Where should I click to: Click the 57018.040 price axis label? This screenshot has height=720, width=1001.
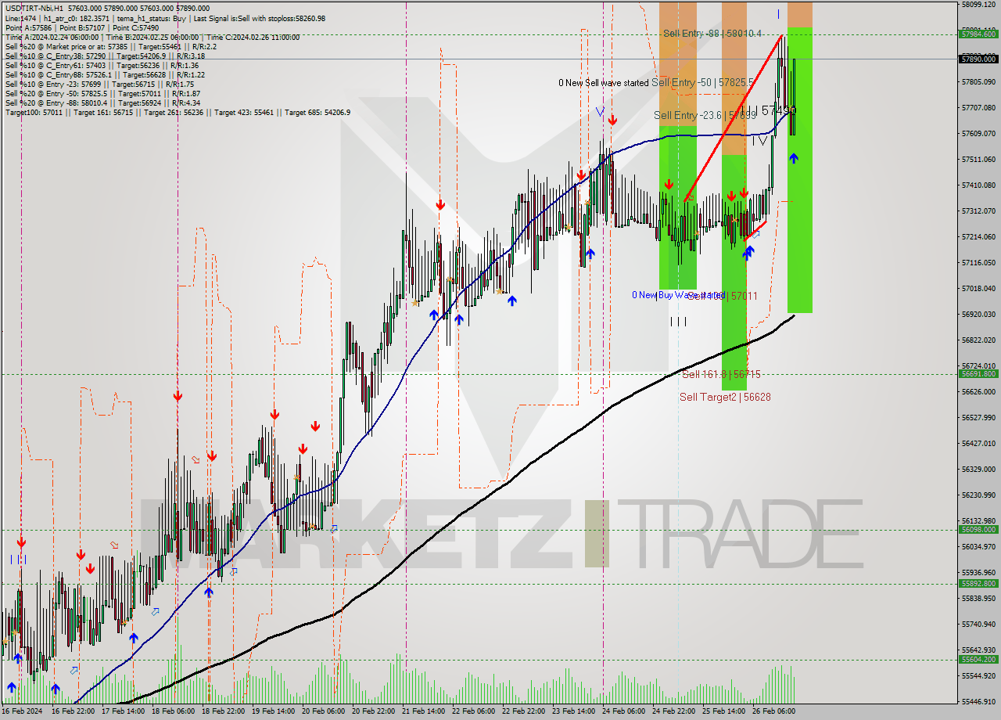[978, 288]
